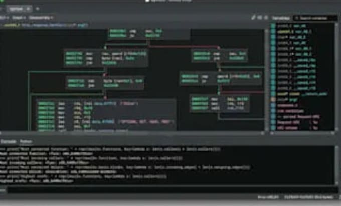This screenshot has height=206, width=341.
Task: Open the graph pane's hamburger menu icon
Action: pyautogui.click(x=266, y=18)
